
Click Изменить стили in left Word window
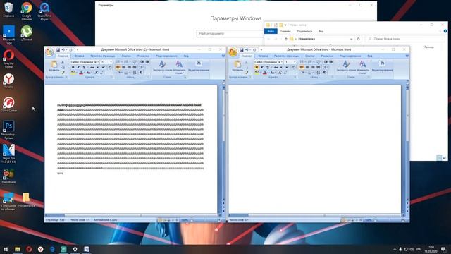(179, 67)
